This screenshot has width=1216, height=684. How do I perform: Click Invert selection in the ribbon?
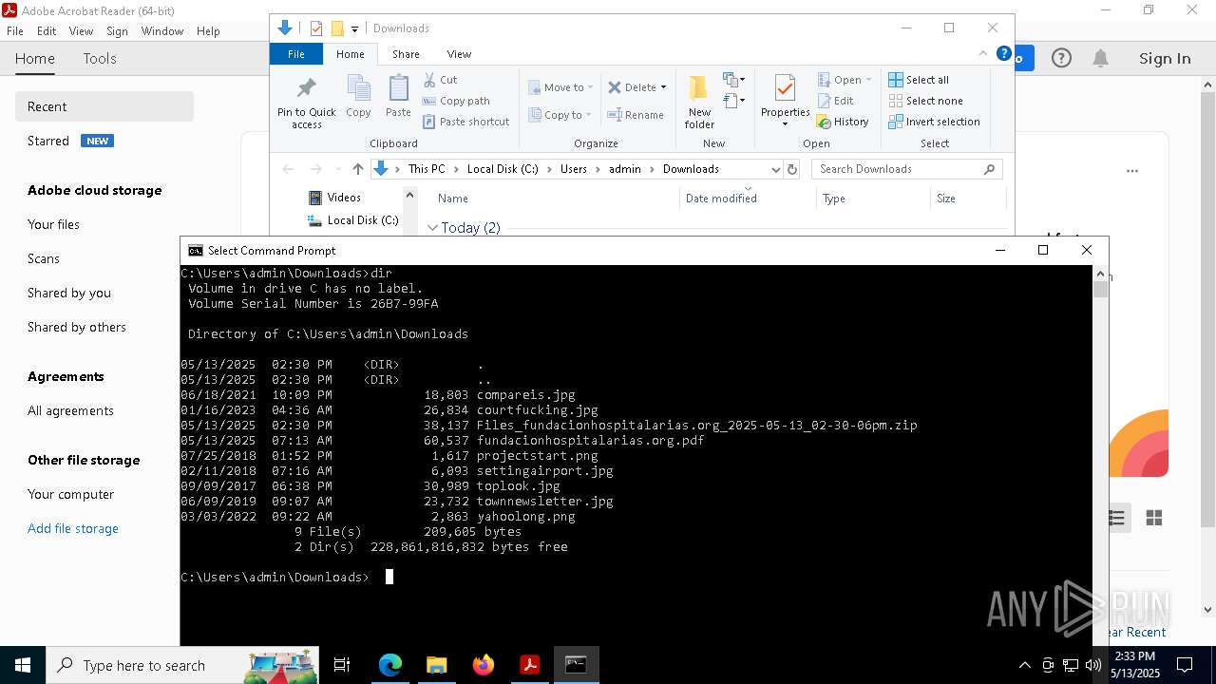point(934,122)
